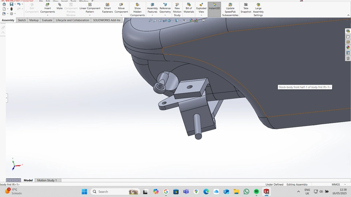Expand the Insert Components dropdown arrow

pyautogui.click(x=48, y=15)
